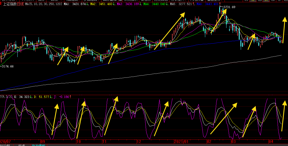
Task: Select the 上证指数 index title
Action: click(x=10, y=4)
